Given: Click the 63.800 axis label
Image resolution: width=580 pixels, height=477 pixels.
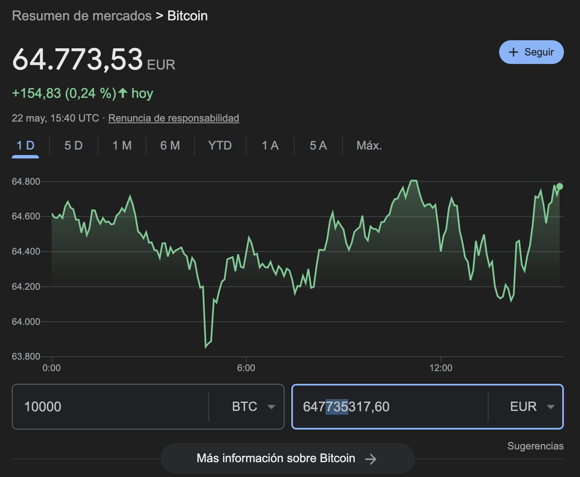Looking at the screenshot, I should coord(26,357).
